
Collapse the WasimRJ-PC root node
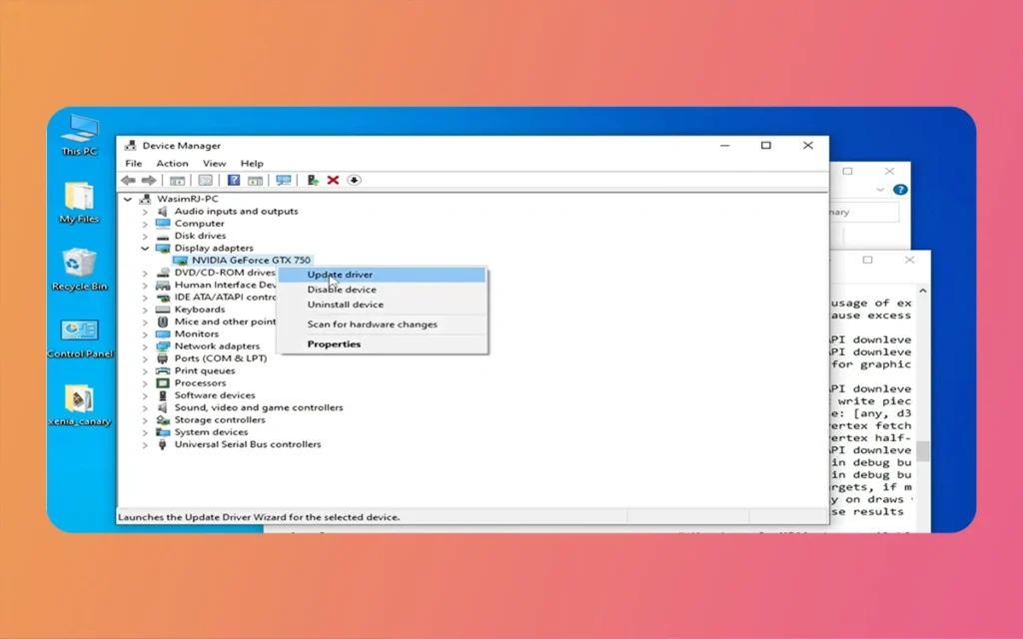point(128,200)
